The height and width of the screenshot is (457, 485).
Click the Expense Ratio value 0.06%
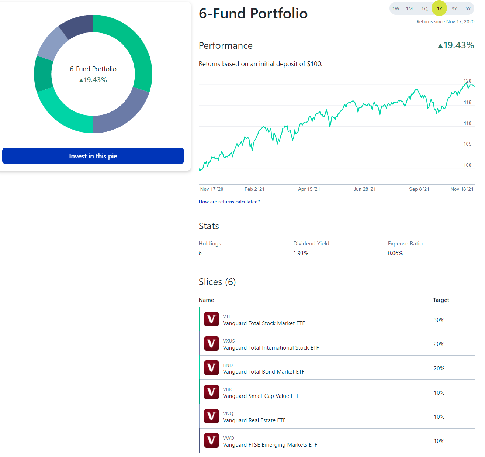coord(395,253)
